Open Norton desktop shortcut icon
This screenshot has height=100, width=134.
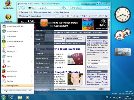[x=8, y=18]
